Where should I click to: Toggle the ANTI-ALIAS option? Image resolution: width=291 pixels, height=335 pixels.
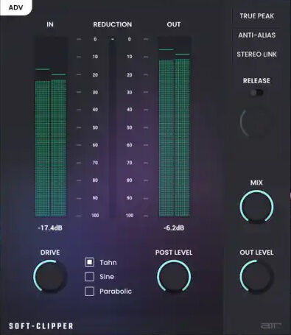256,35
